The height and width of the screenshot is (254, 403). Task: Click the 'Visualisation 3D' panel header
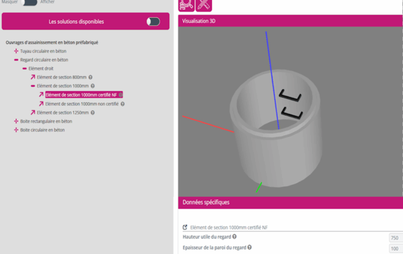pos(289,21)
